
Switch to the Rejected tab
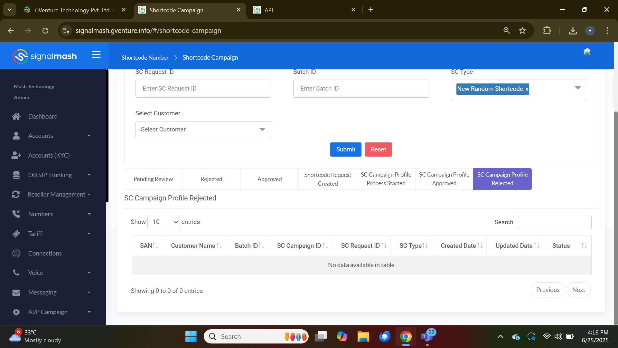(211, 179)
